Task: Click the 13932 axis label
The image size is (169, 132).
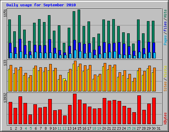Action: click(x=5, y=98)
